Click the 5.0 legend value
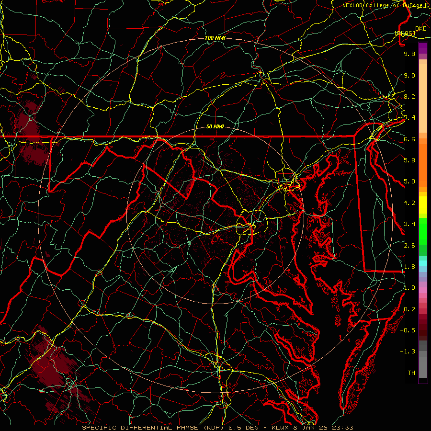Image resolution: width=431 pixels, height=431 pixels. (409, 181)
